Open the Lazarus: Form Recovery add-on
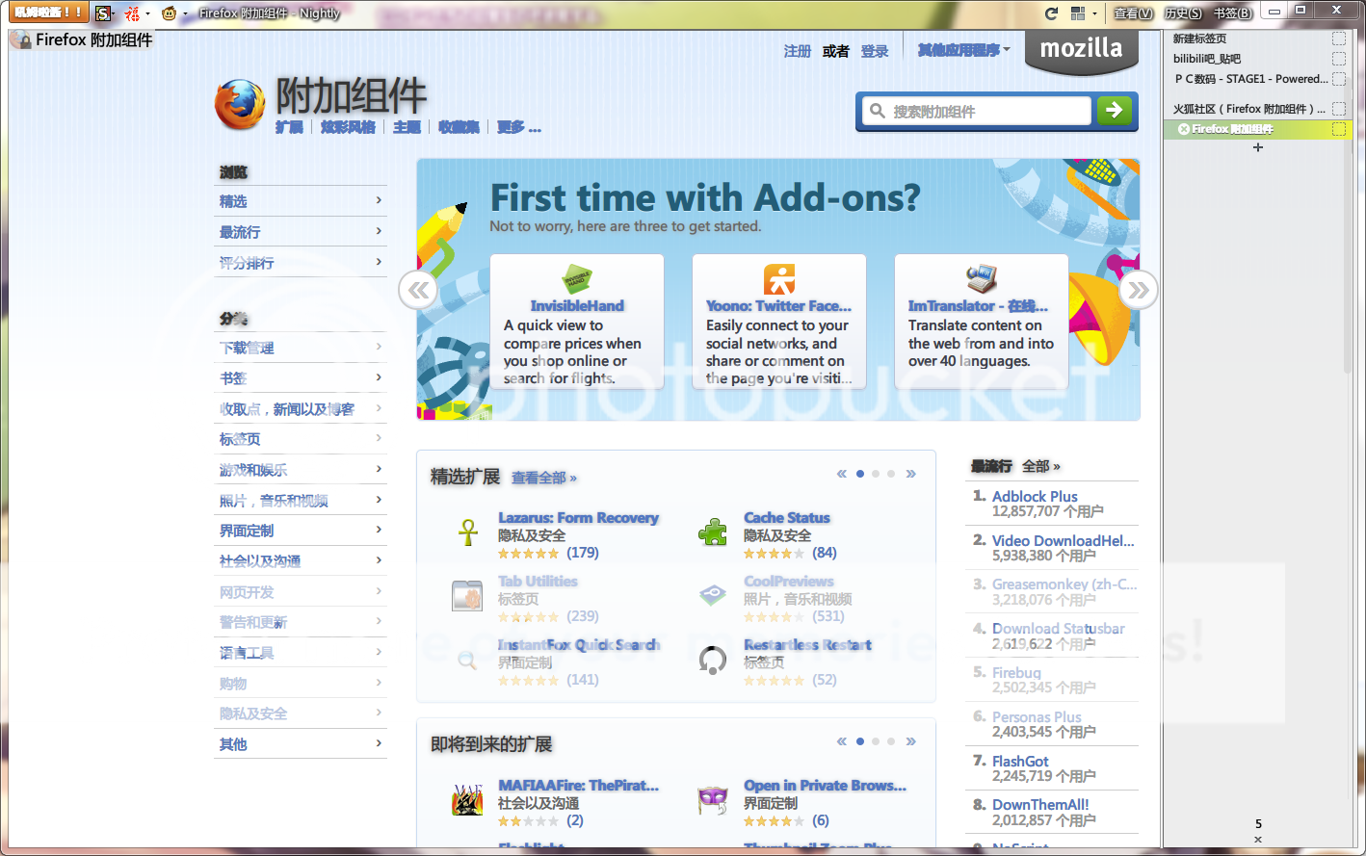Viewport: 1366px width, 856px height. (x=578, y=518)
